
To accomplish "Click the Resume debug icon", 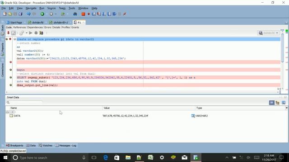I will pos(114,14).
